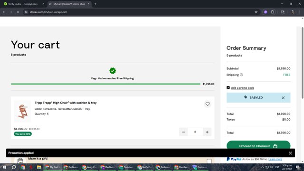The width and height of the screenshot is (304, 171).
Task: Toggle the Add a promo code checkbox
Action: click(x=228, y=87)
